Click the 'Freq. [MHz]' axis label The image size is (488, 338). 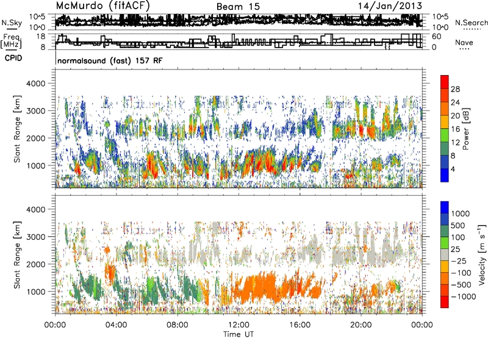click(12, 41)
